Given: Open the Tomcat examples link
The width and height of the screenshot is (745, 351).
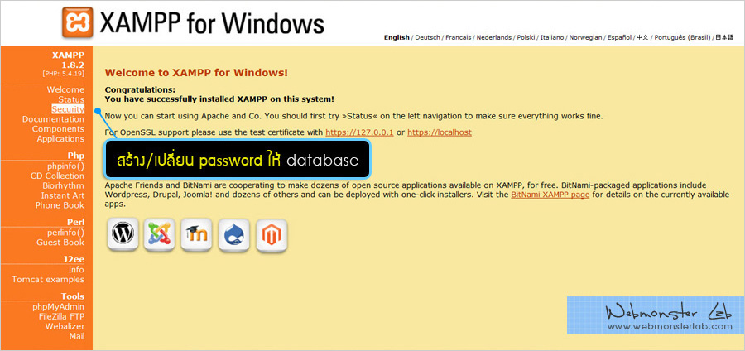Looking at the screenshot, I should [x=49, y=280].
